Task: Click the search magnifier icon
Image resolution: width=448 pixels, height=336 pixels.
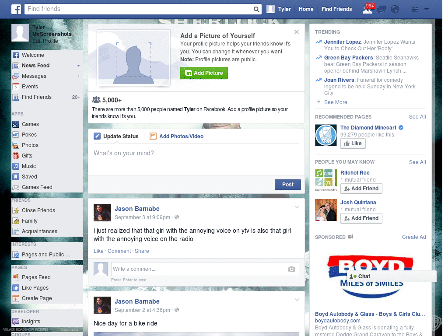Action: pyautogui.click(x=256, y=9)
